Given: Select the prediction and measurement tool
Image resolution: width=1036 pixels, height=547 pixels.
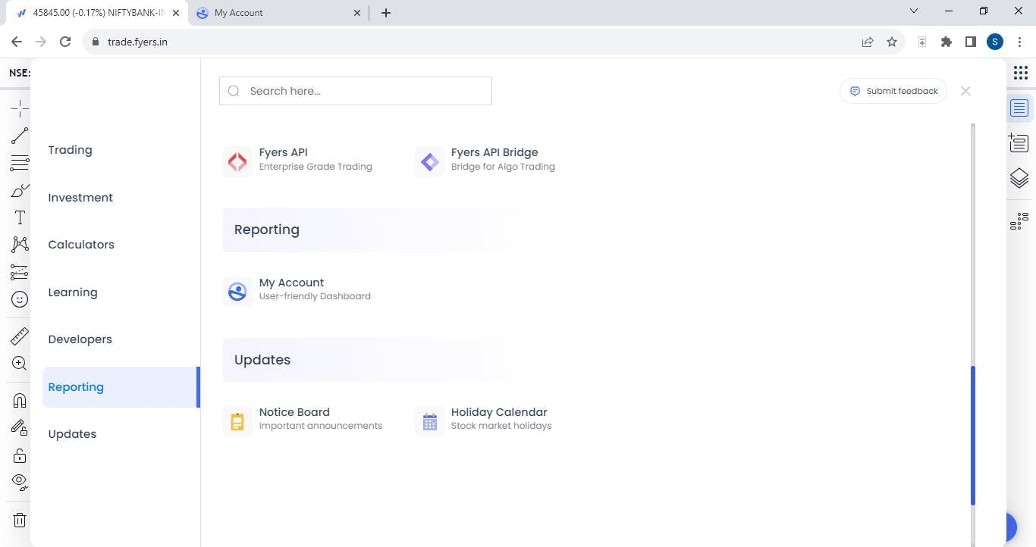Looking at the screenshot, I should click(x=20, y=272).
